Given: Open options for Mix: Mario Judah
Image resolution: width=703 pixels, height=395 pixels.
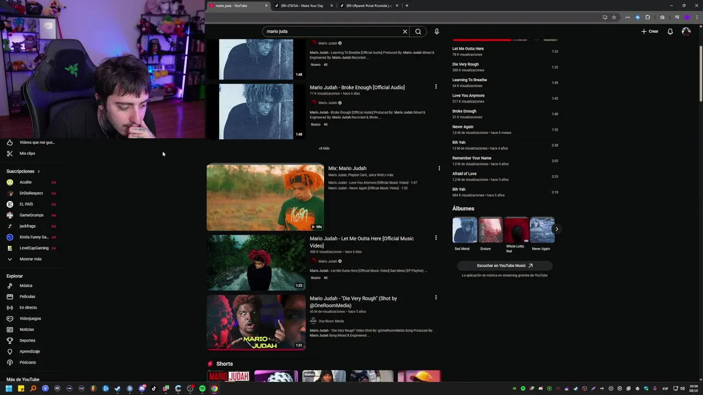Looking at the screenshot, I should tap(439, 168).
